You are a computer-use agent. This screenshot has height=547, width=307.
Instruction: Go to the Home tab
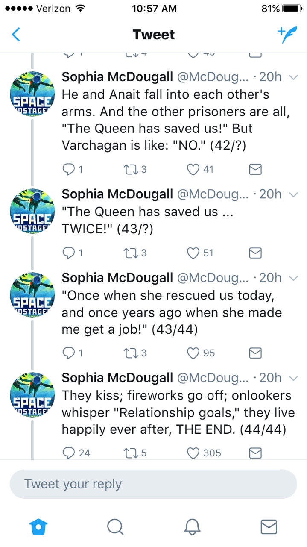tap(38, 527)
